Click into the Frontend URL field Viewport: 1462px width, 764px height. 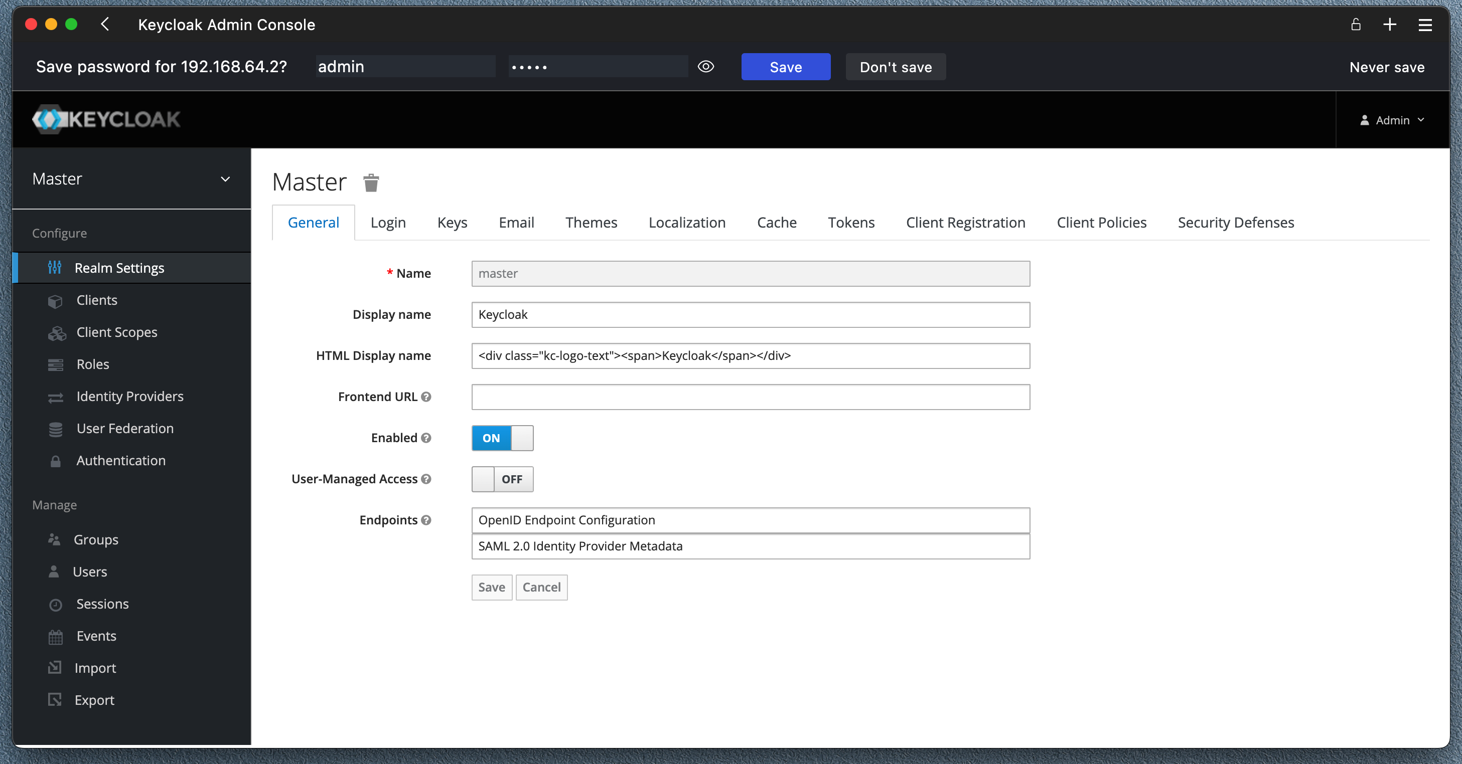[750, 397]
